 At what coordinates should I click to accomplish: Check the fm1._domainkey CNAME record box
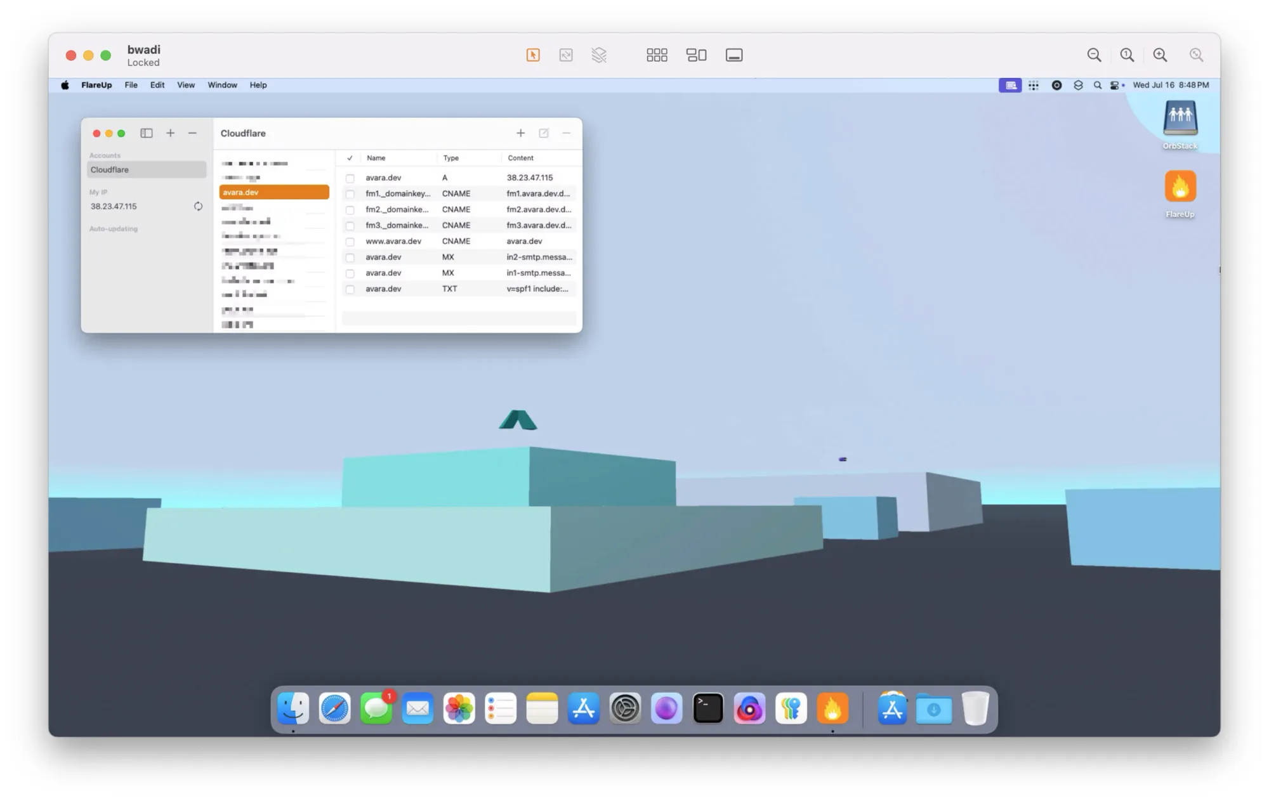tap(350, 194)
